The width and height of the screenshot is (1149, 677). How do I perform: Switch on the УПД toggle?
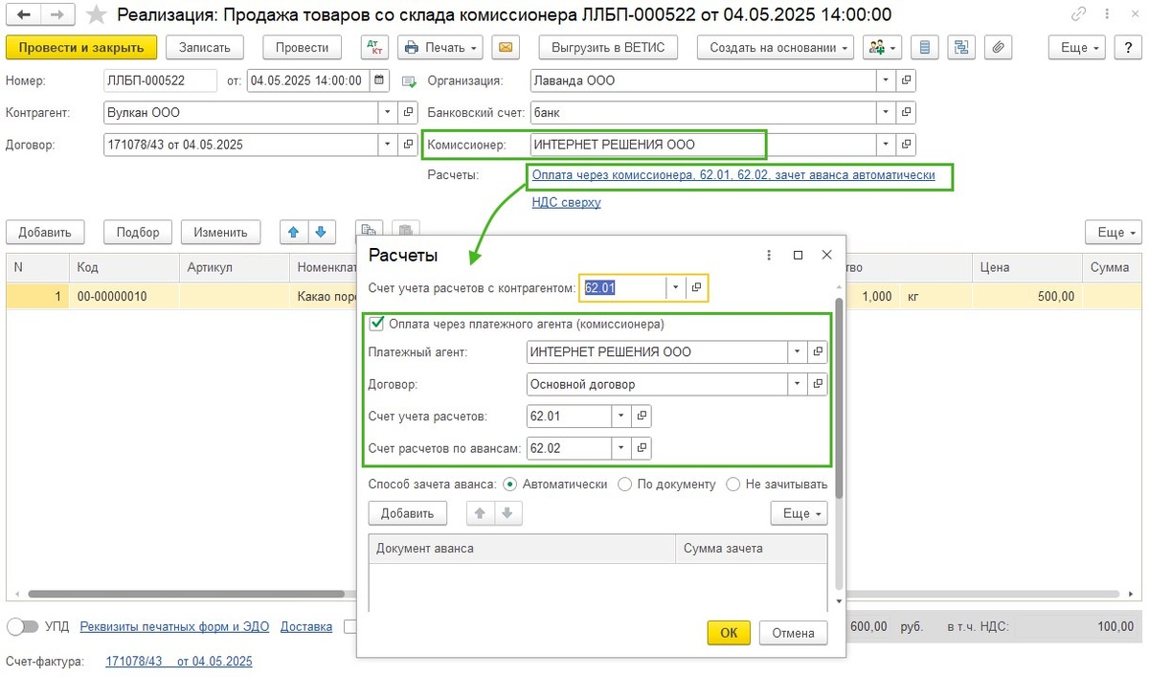(23, 626)
